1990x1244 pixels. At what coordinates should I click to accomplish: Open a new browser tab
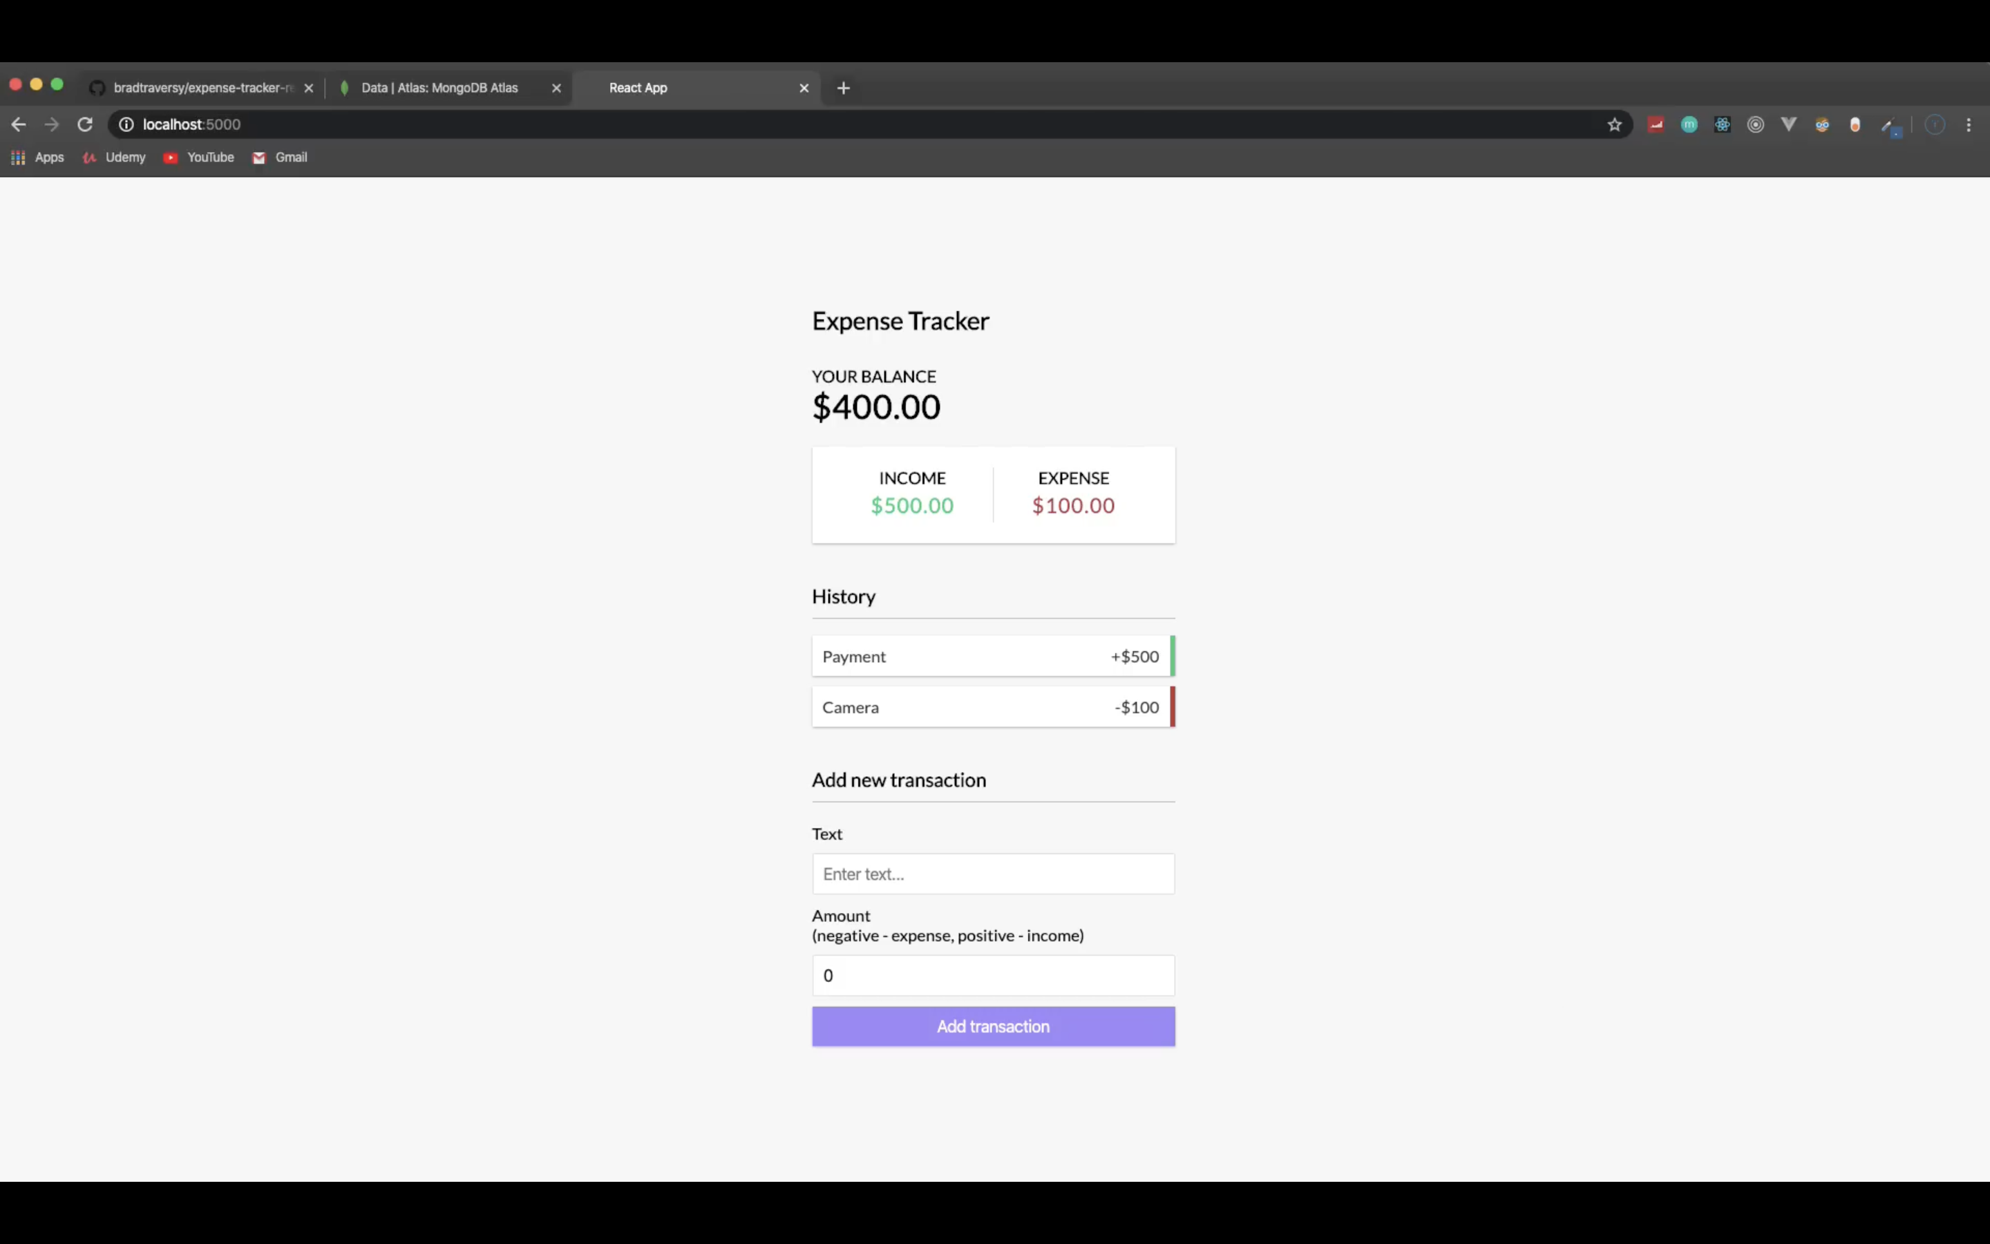(x=843, y=88)
